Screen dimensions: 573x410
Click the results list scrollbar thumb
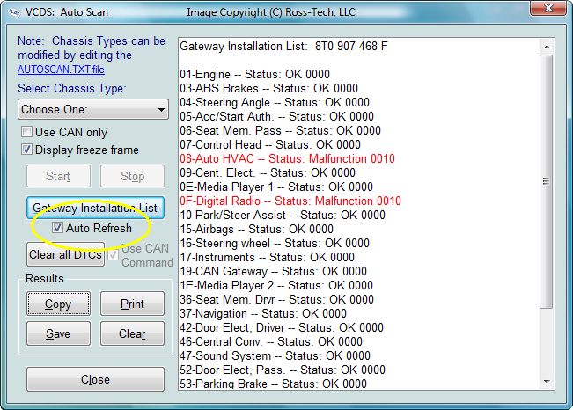point(547,181)
